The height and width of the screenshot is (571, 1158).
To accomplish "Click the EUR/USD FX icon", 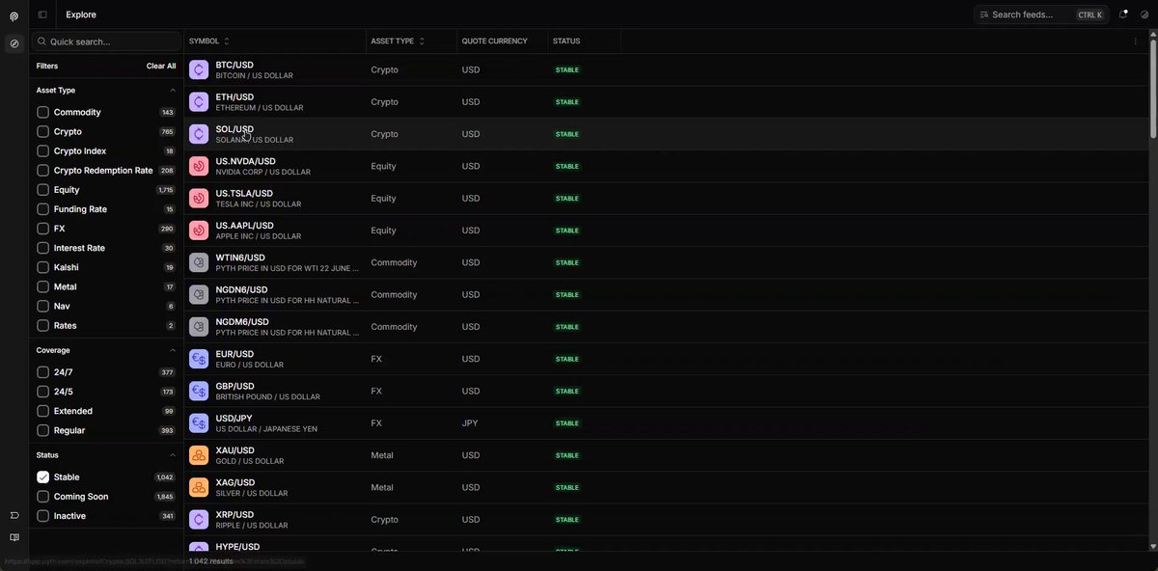I will coord(199,359).
